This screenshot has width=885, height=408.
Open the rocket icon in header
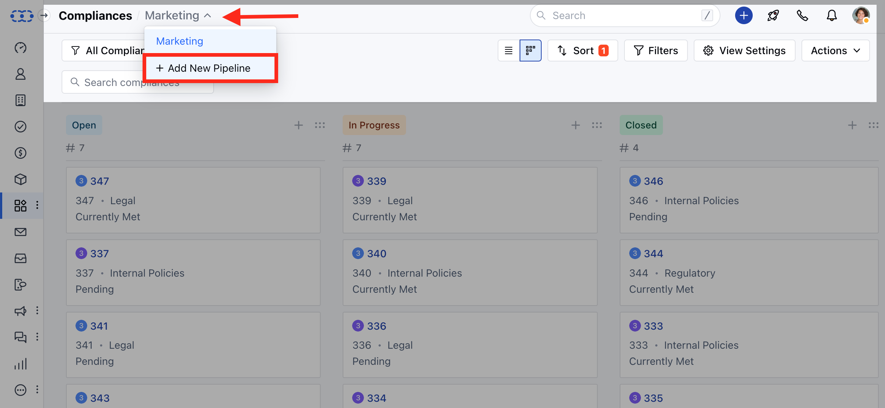click(x=773, y=15)
